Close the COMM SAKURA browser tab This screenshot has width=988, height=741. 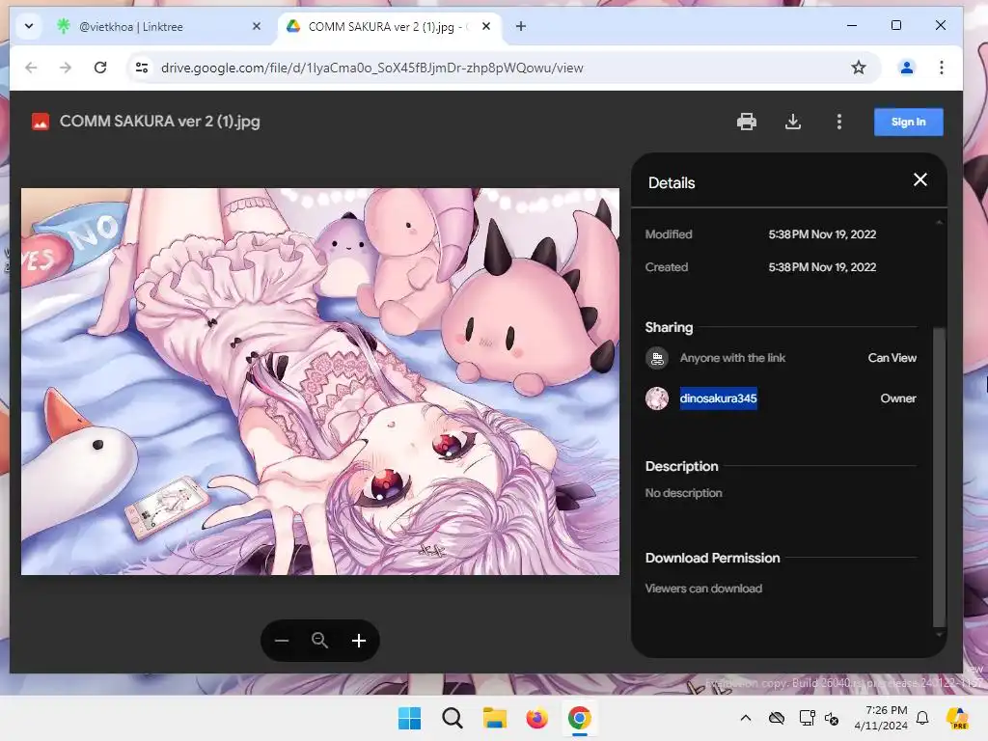point(486,26)
